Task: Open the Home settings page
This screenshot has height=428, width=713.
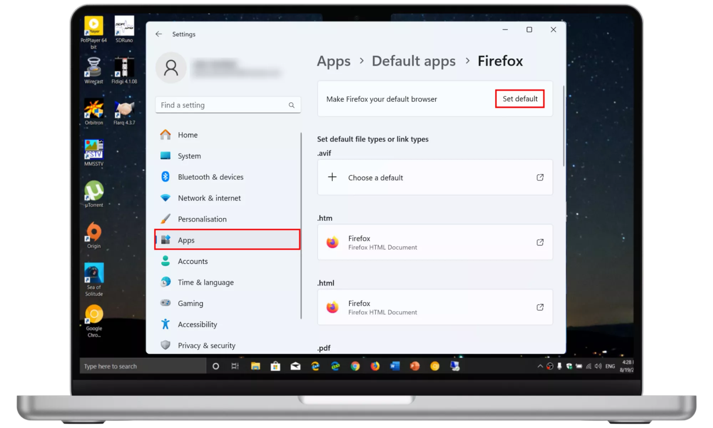Action: point(188,135)
